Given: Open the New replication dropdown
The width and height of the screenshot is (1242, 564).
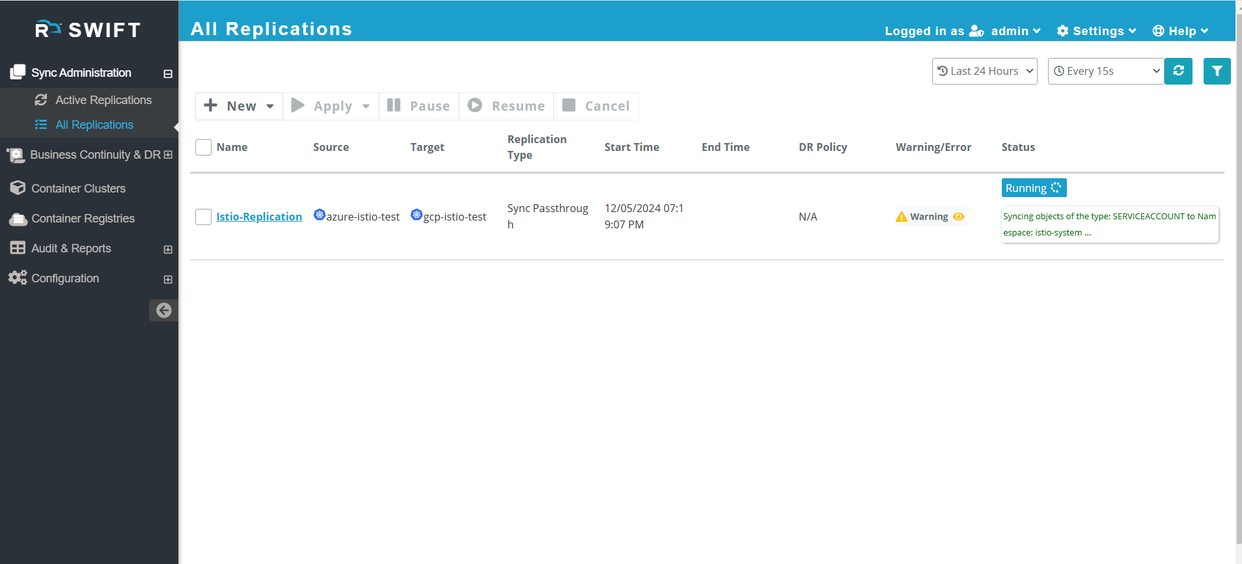Looking at the screenshot, I should [239, 106].
